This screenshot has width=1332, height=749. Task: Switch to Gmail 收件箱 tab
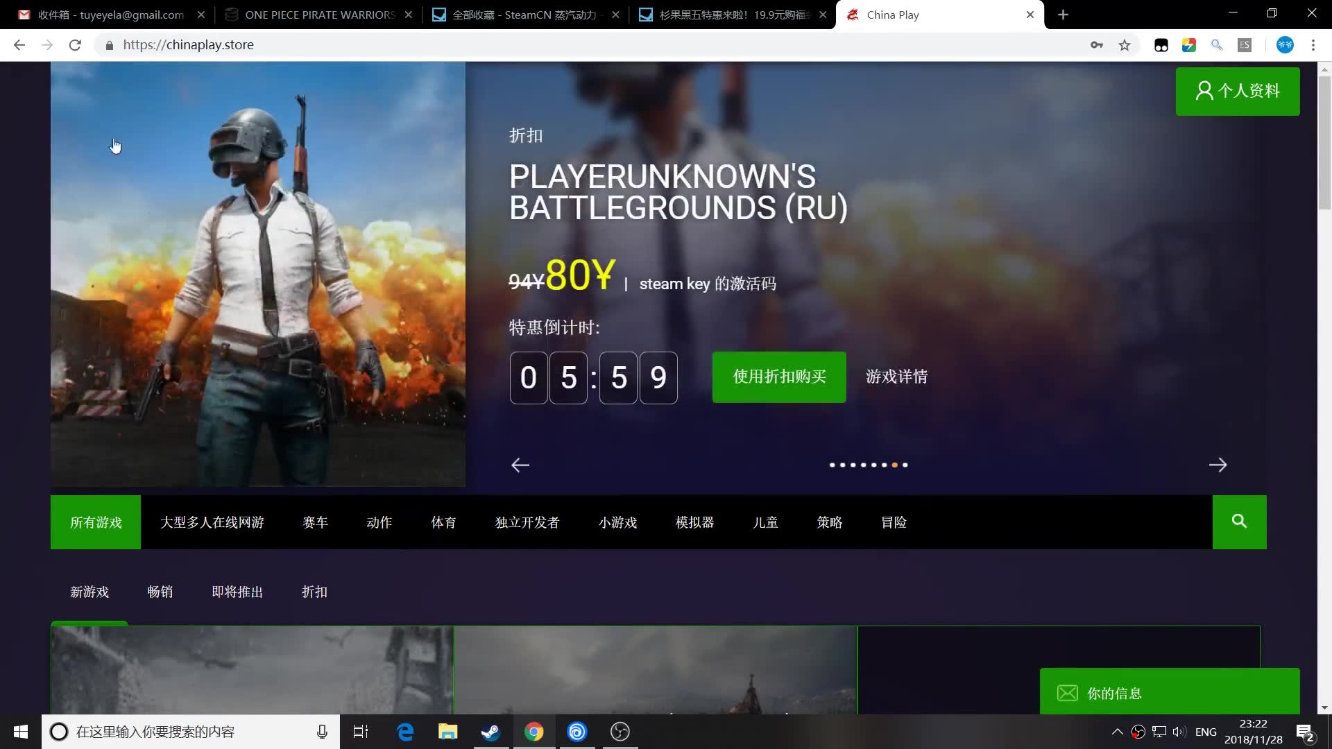coord(111,15)
